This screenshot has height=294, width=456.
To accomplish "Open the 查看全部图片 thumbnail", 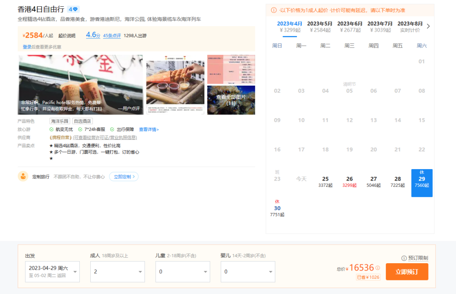I will pyautogui.click(x=231, y=100).
